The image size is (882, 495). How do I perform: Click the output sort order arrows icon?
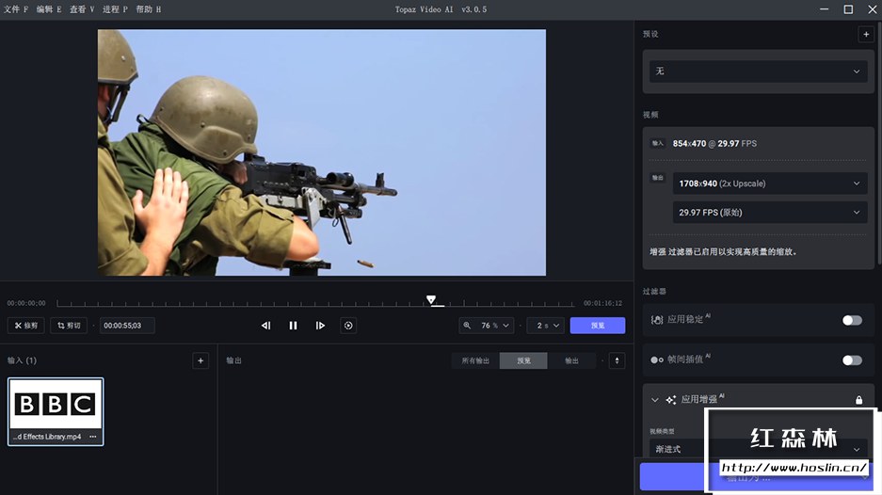coord(617,360)
